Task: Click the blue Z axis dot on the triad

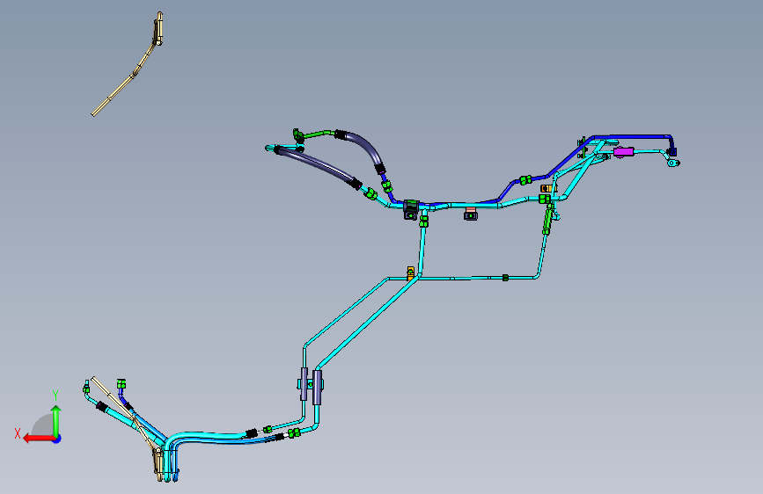Action: pos(57,439)
